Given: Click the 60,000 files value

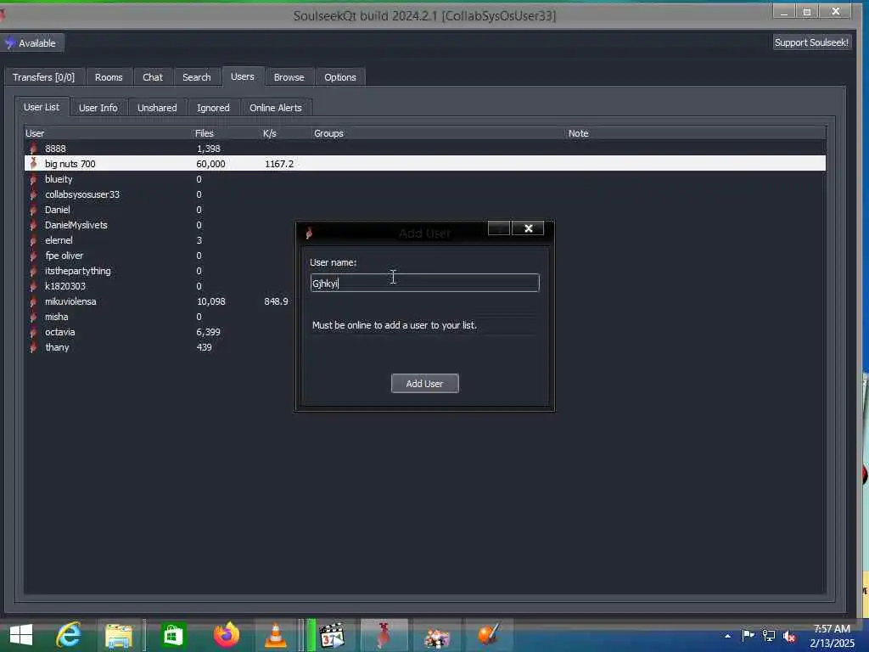Looking at the screenshot, I should point(210,164).
